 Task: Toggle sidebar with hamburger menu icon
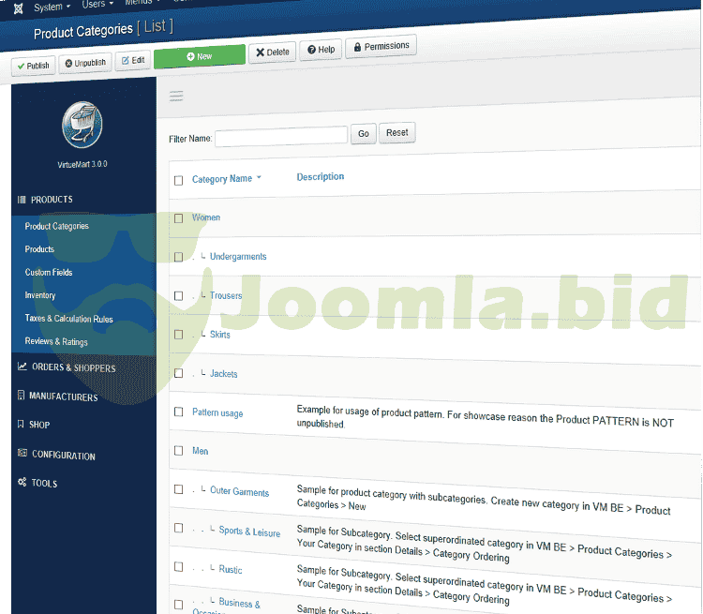click(176, 96)
